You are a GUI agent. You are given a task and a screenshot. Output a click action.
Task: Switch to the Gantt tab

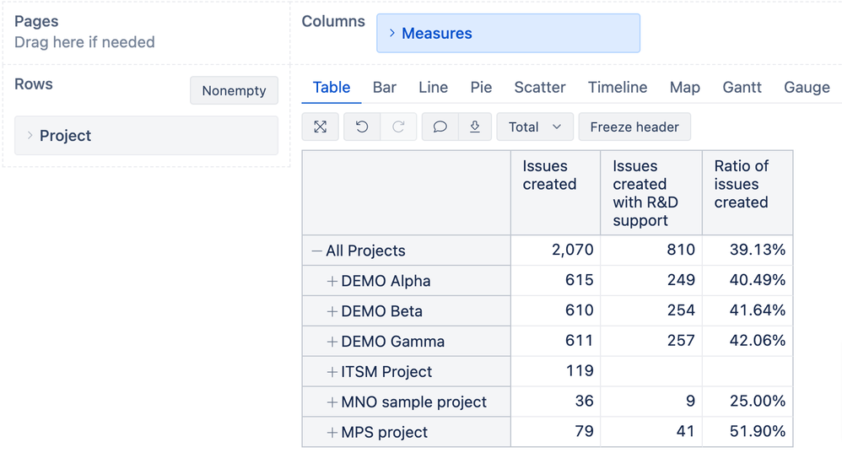[742, 87]
